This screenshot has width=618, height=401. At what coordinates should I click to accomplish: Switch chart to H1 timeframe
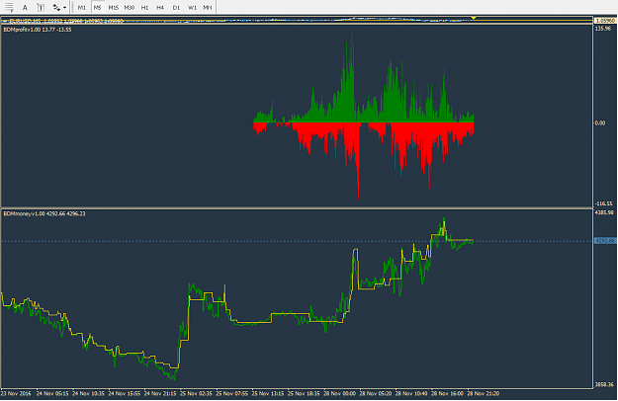click(x=144, y=7)
